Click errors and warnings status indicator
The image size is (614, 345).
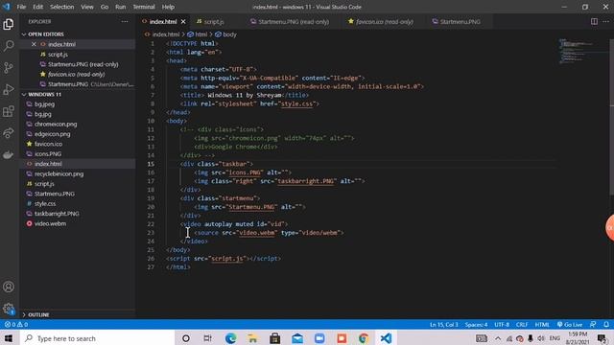(x=16, y=325)
